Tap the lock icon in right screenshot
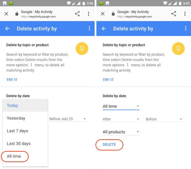This screenshot has width=191, height=169. coord(113,14)
